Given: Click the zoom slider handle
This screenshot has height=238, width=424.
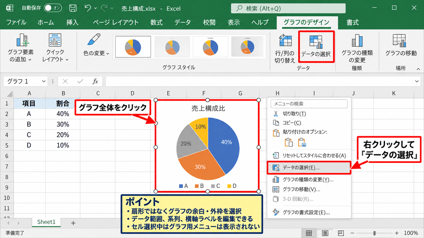Looking at the screenshot, I should (374, 233).
